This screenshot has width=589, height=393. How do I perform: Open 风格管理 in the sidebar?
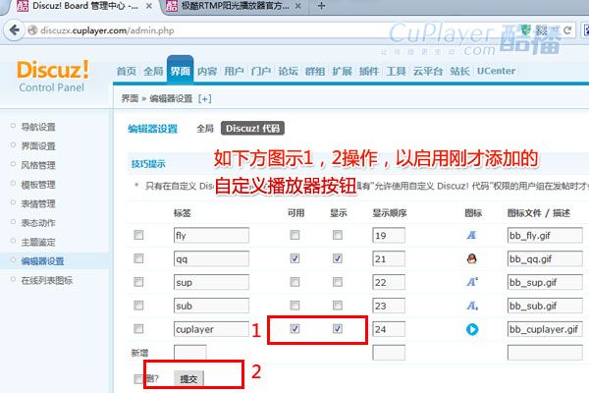click(x=38, y=165)
